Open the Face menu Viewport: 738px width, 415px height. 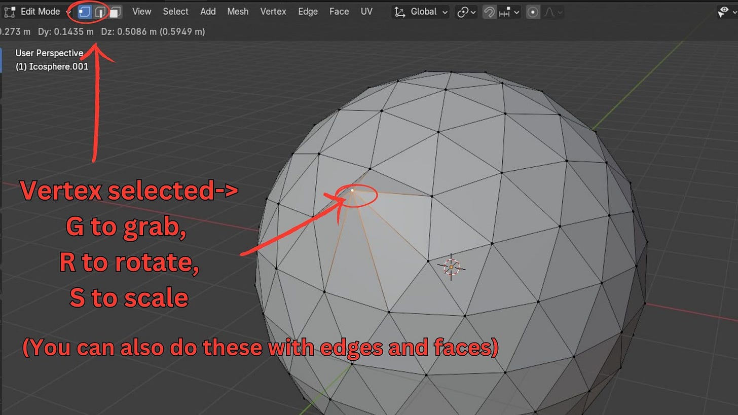click(x=339, y=12)
